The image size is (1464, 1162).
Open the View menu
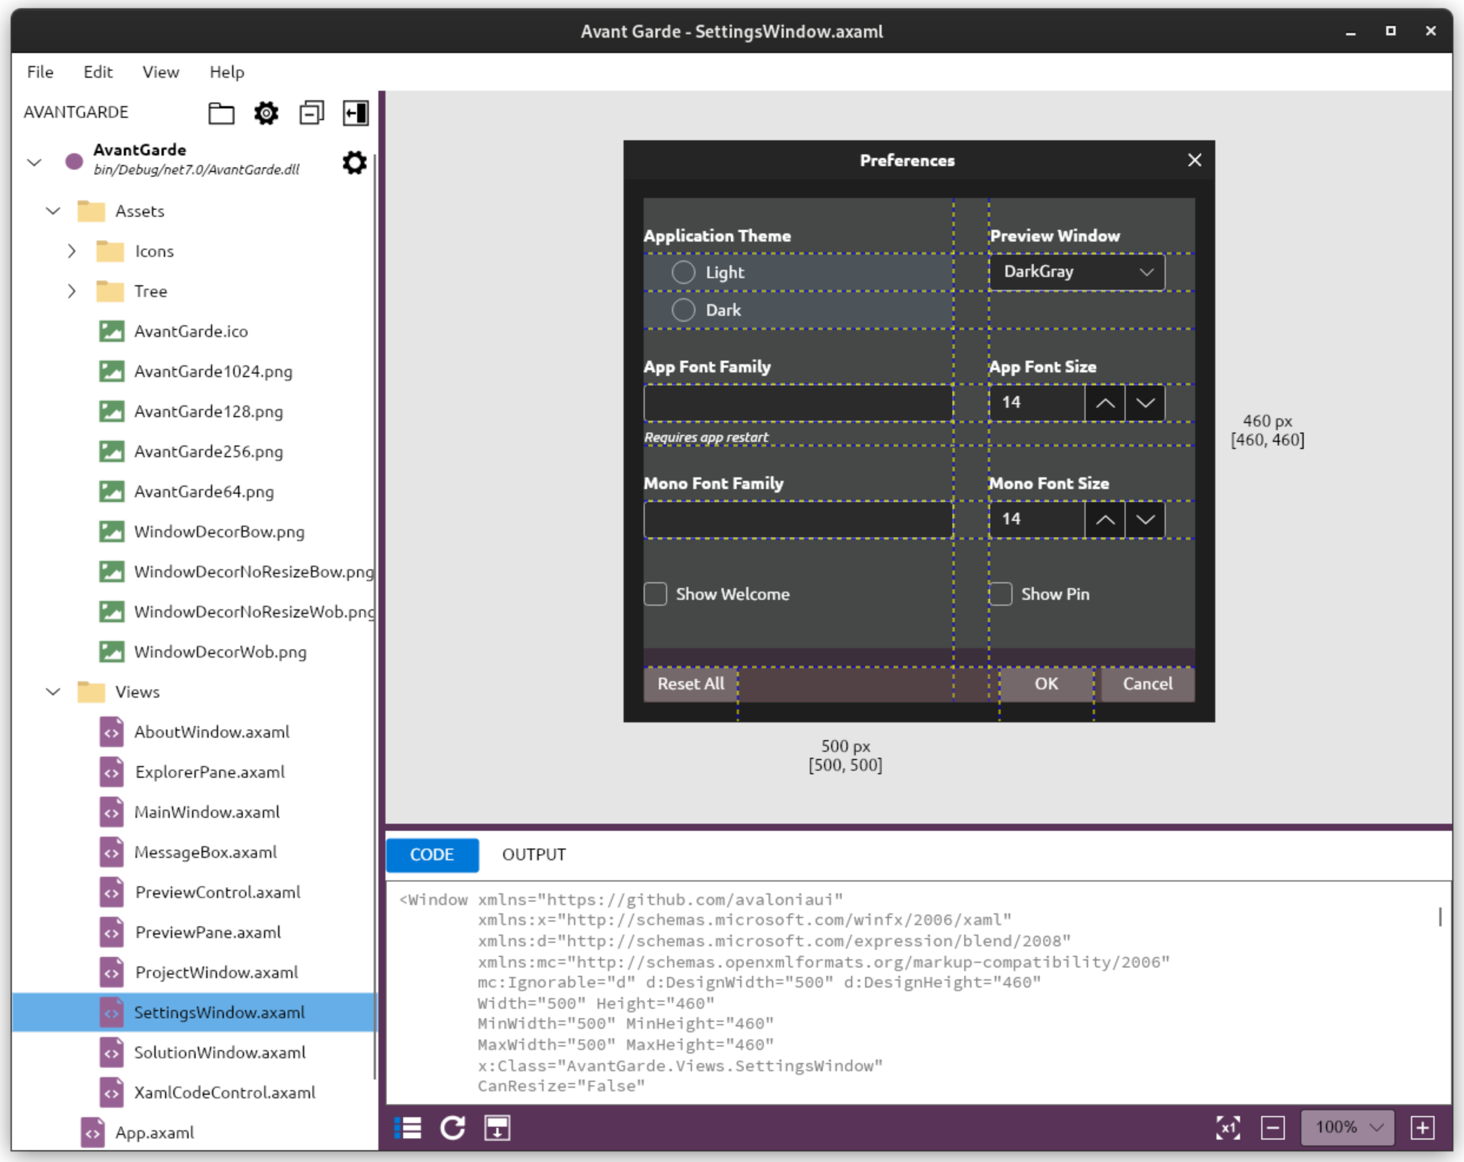click(160, 72)
